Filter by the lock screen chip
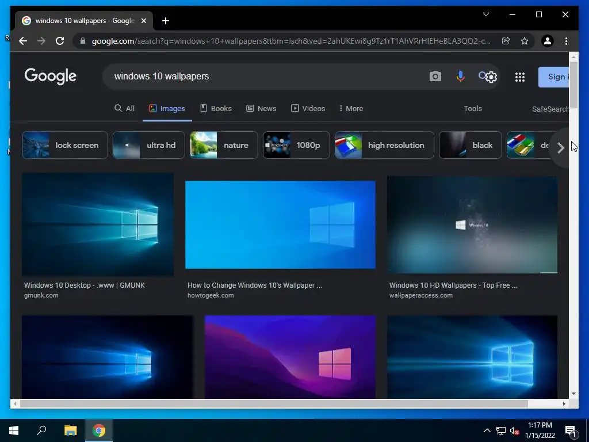 pyautogui.click(x=65, y=145)
